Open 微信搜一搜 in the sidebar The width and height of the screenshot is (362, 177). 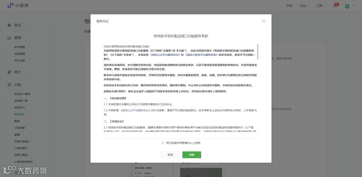tap(21, 101)
